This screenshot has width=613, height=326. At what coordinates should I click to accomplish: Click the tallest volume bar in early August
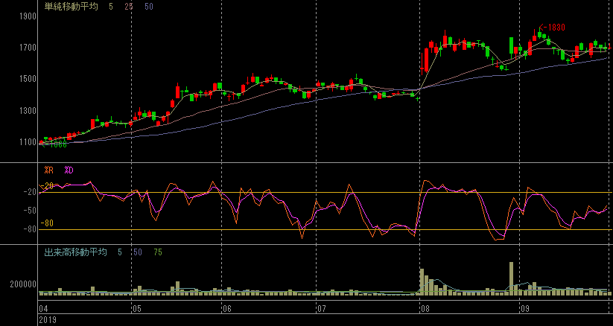422,281
